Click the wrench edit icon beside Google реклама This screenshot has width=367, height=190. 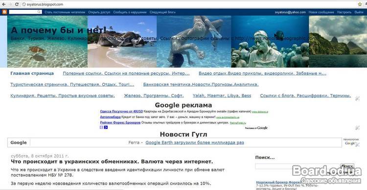pos(357,128)
